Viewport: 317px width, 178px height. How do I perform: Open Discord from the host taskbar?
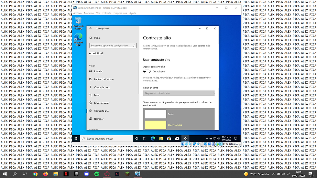click(87, 174)
